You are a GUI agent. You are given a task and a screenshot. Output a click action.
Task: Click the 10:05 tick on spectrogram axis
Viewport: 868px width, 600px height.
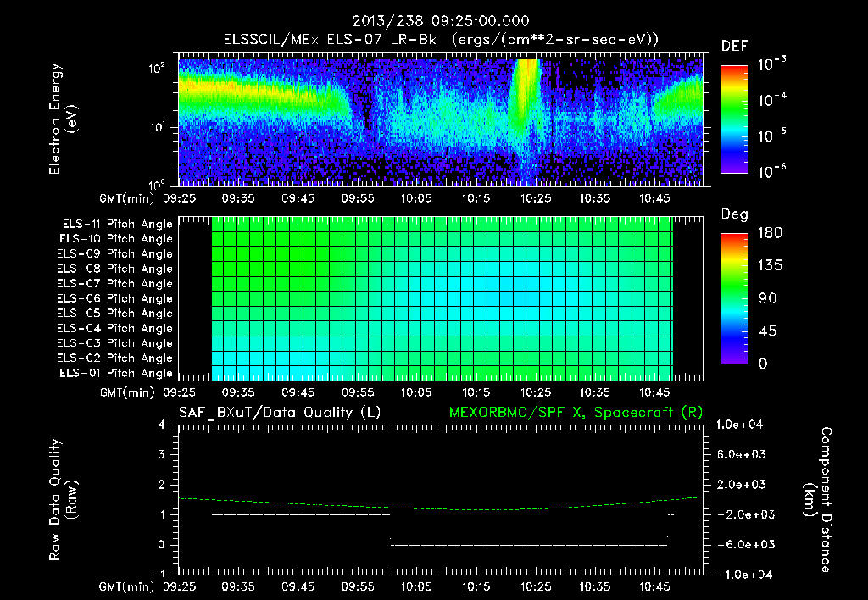(416, 198)
